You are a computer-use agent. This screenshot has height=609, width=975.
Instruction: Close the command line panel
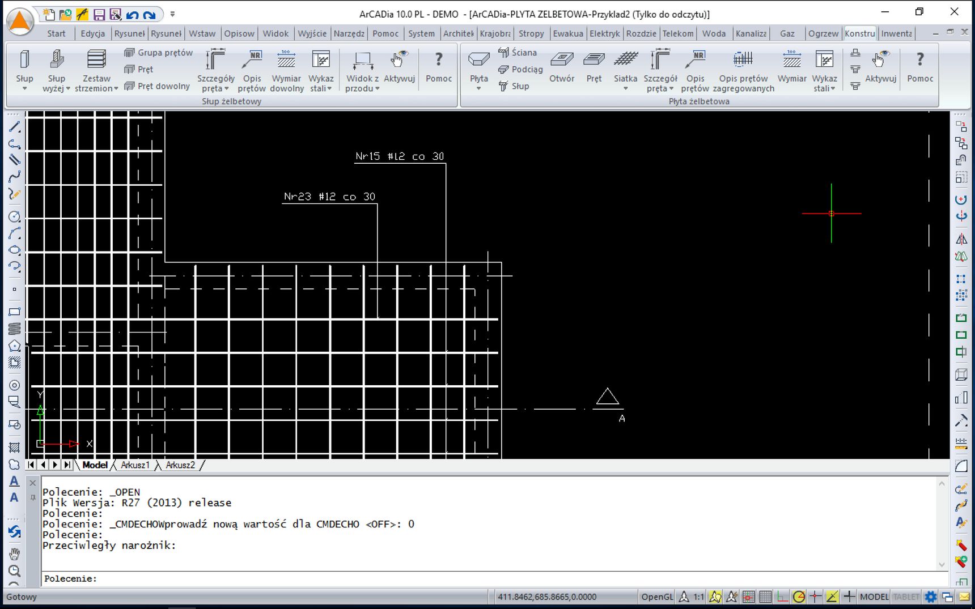[x=33, y=483]
